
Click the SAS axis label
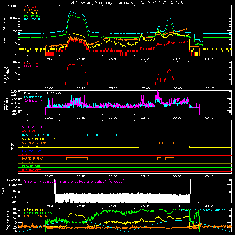pyautogui.click(x=3, y=191)
